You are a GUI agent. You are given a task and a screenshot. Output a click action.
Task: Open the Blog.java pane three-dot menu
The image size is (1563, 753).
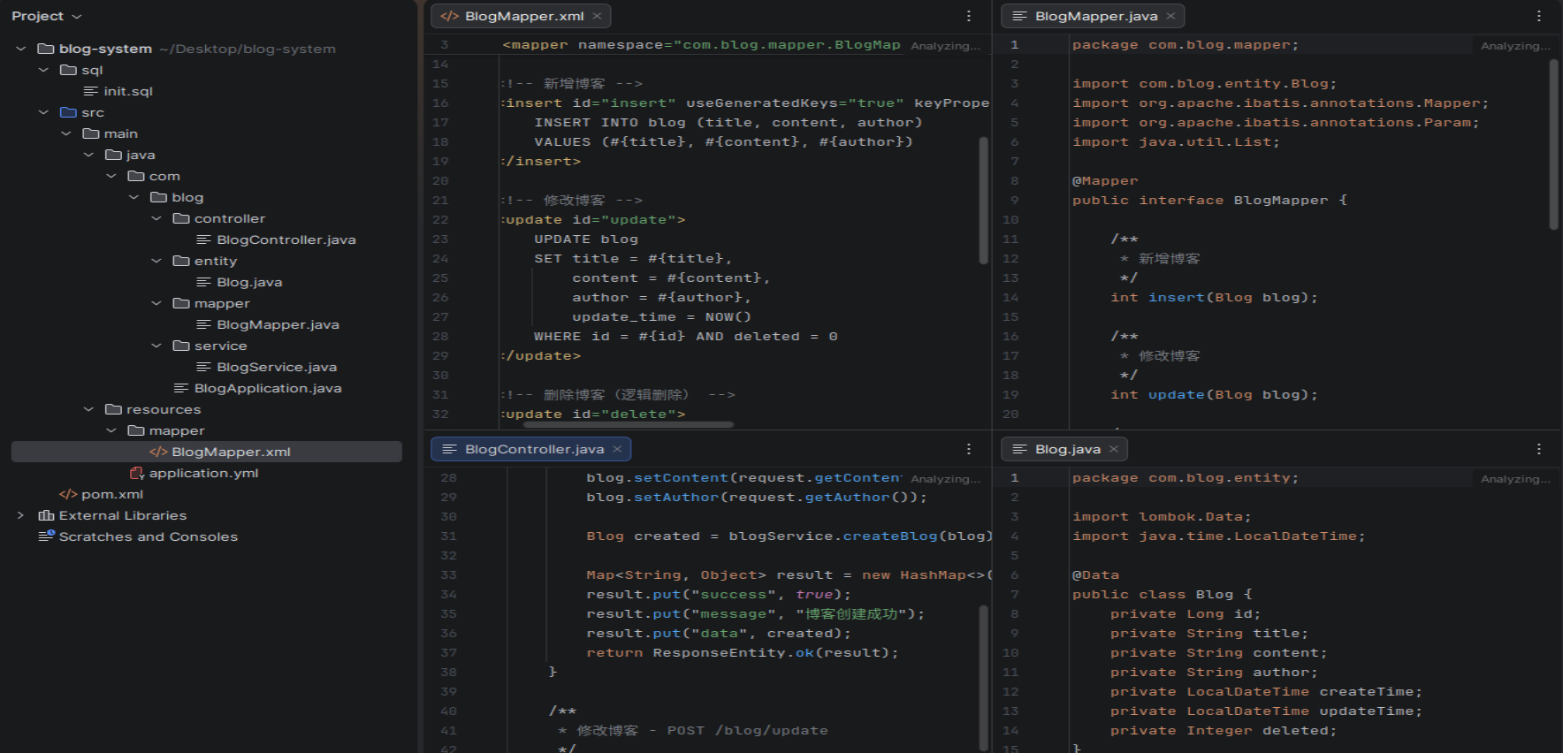click(1539, 449)
